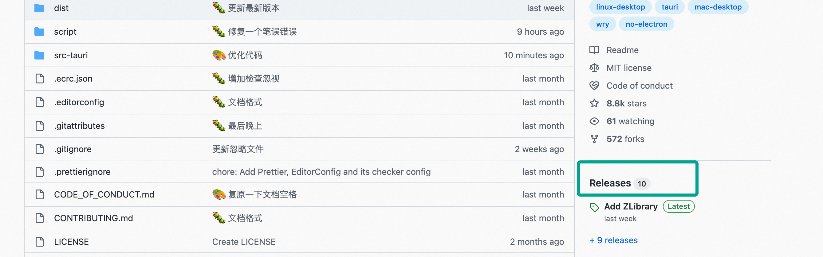Open the dist folder
The image size is (823, 257).
[61, 8]
